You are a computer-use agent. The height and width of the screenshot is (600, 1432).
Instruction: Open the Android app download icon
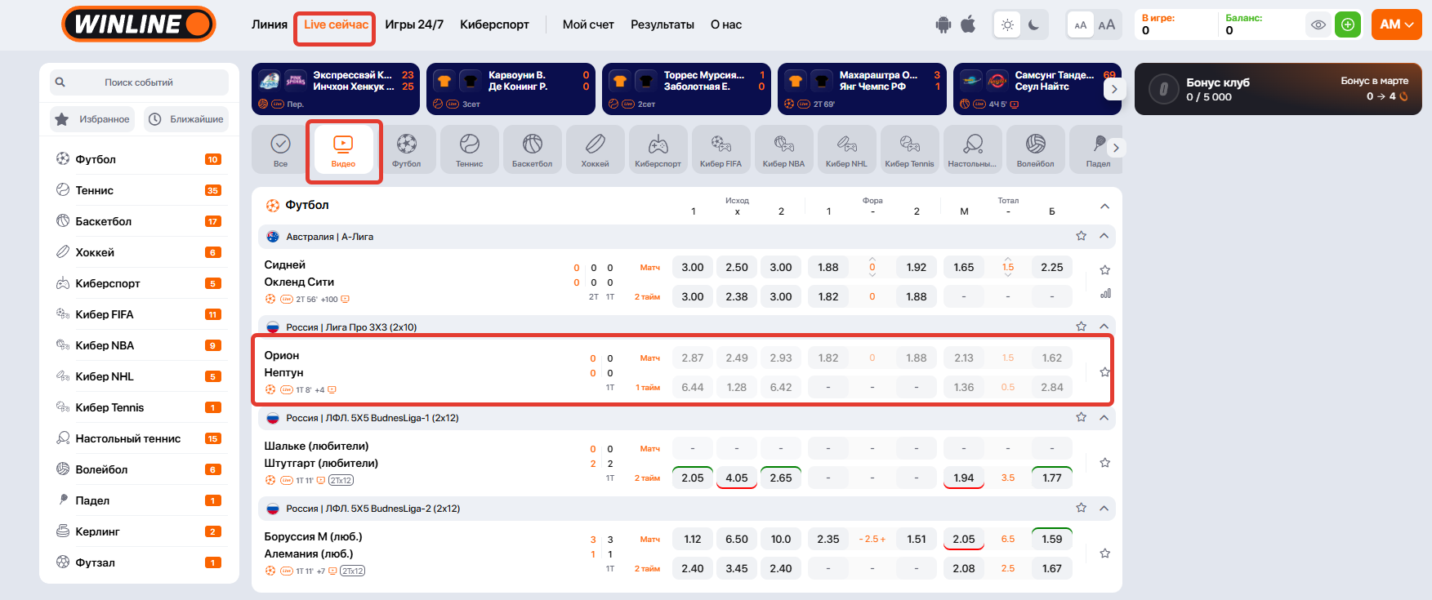944,24
